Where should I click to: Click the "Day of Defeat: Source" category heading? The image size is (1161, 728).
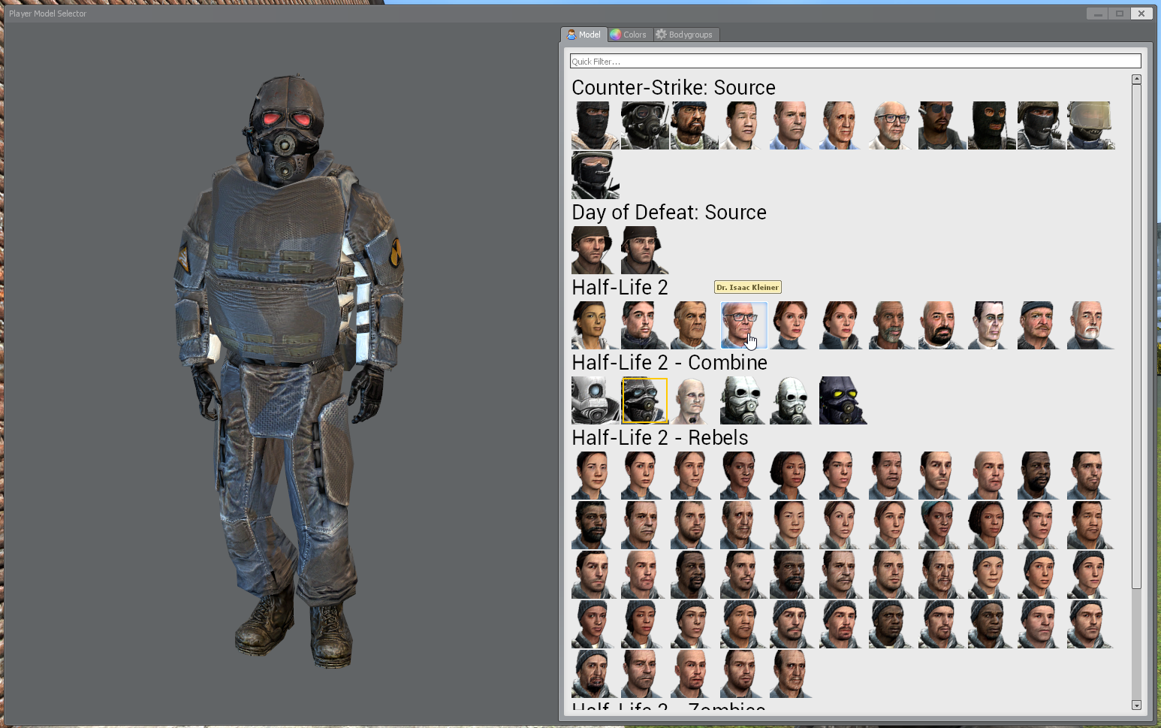669,213
